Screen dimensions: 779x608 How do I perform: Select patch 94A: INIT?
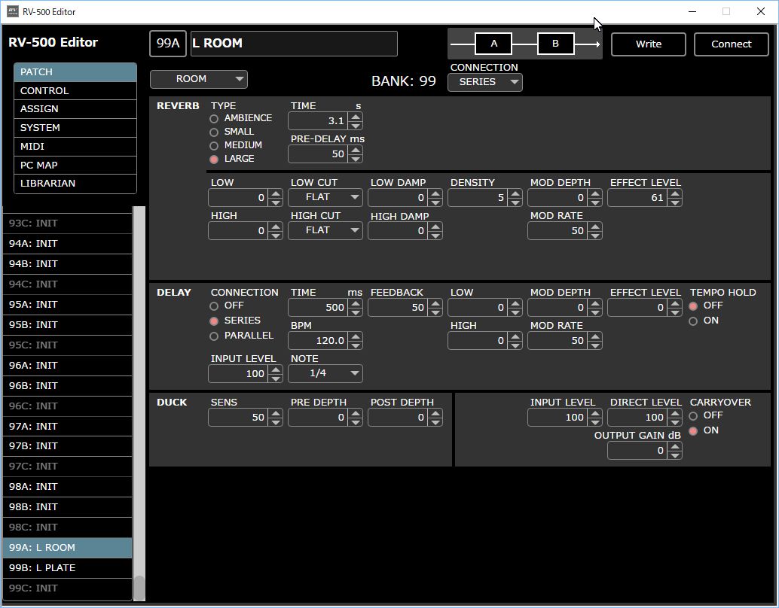pyautogui.click(x=68, y=244)
